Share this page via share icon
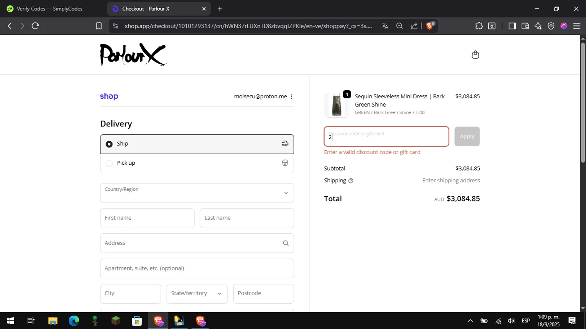 point(414,26)
